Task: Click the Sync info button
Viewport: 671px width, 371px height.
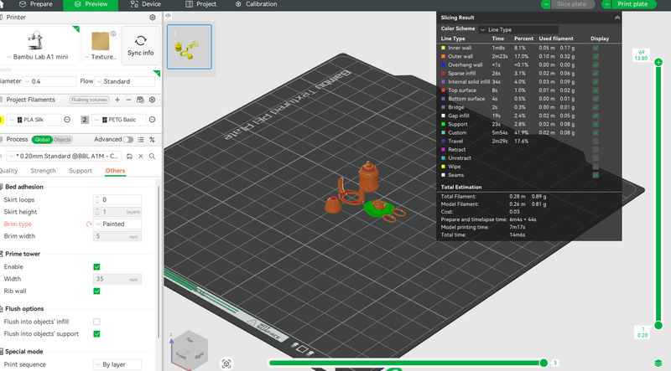Action: [140, 46]
